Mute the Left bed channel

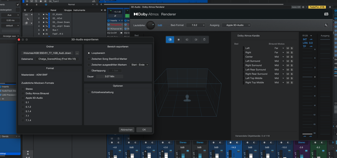[x=288, y=48]
